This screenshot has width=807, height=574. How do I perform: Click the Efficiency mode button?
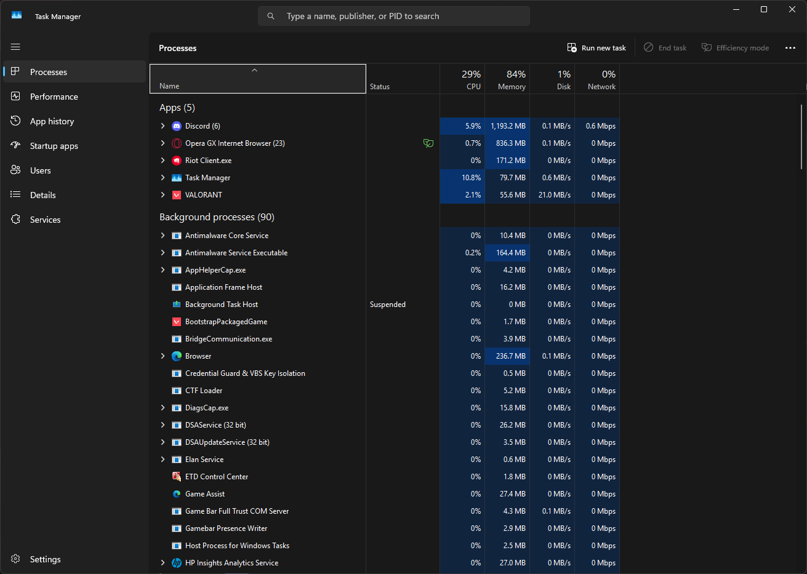coord(736,48)
